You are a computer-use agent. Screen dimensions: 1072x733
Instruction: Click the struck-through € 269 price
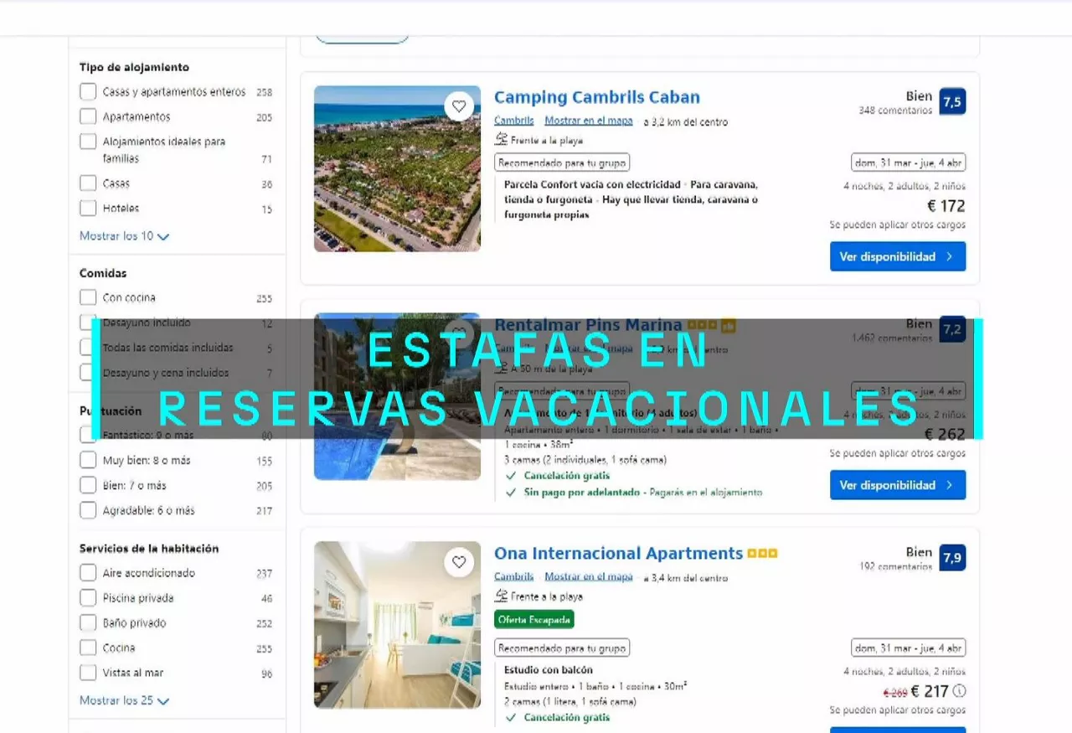point(895,693)
